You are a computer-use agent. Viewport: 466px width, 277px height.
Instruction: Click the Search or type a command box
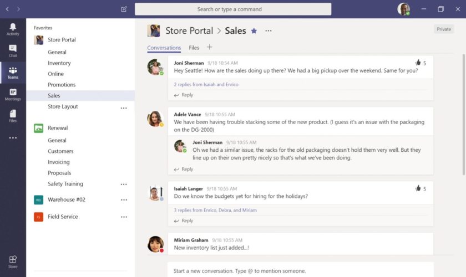point(233,9)
